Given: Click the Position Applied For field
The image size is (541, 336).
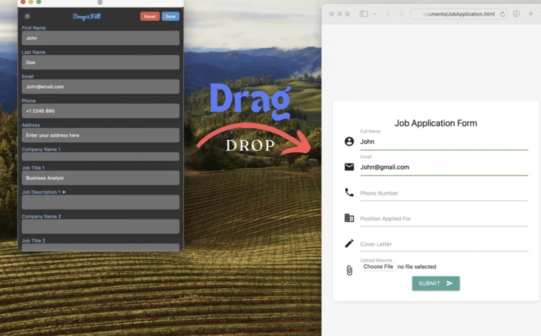Looking at the screenshot, I should pos(444,219).
